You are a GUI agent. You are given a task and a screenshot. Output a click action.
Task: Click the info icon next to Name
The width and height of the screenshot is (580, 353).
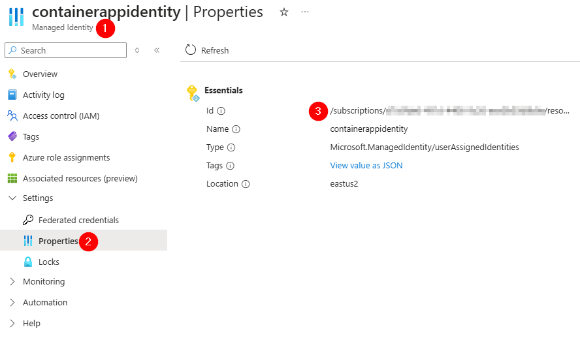[236, 129]
